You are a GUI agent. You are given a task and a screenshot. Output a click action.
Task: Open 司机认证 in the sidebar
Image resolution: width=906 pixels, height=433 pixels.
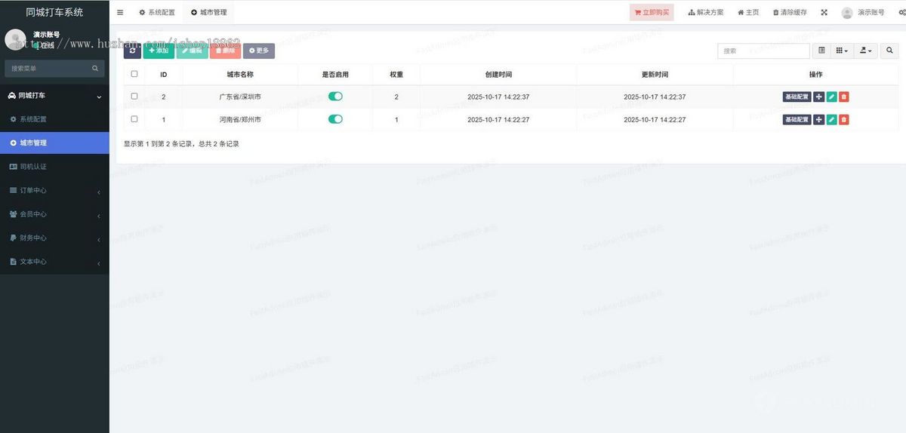tap(54, 167)
